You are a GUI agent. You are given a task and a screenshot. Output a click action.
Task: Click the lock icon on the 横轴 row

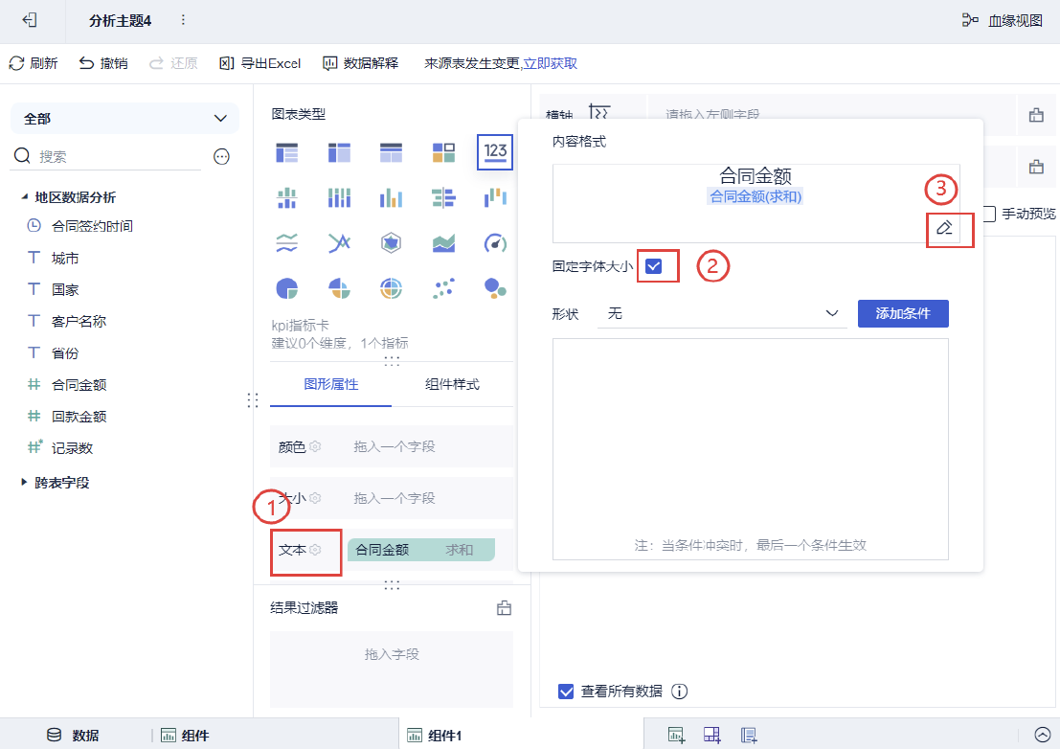coord(1036,115)
